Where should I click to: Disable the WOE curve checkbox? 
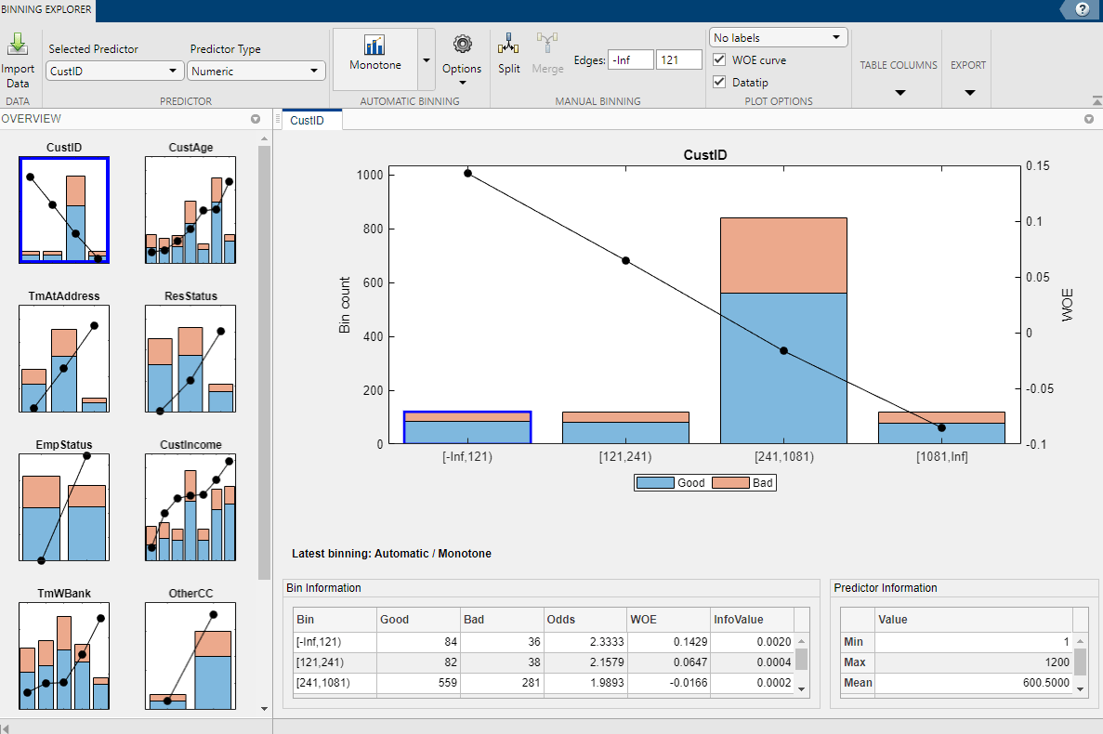coord(719,59)
